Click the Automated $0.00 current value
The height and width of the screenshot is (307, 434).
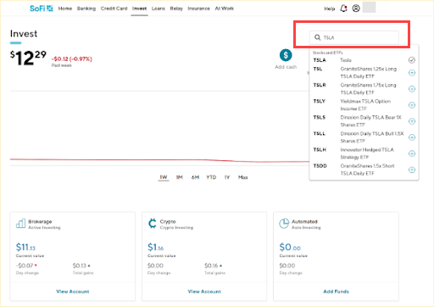click(290, 247)
